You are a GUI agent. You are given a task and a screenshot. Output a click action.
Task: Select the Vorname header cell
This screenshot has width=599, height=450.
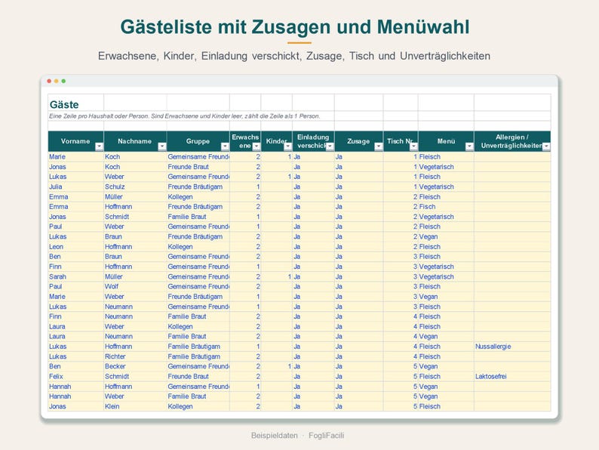tap(75, 141)
